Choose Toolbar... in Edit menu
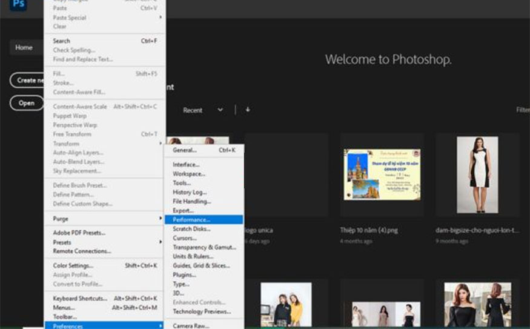The width and height of the screenshot is (530, 329). coord(105,316)
